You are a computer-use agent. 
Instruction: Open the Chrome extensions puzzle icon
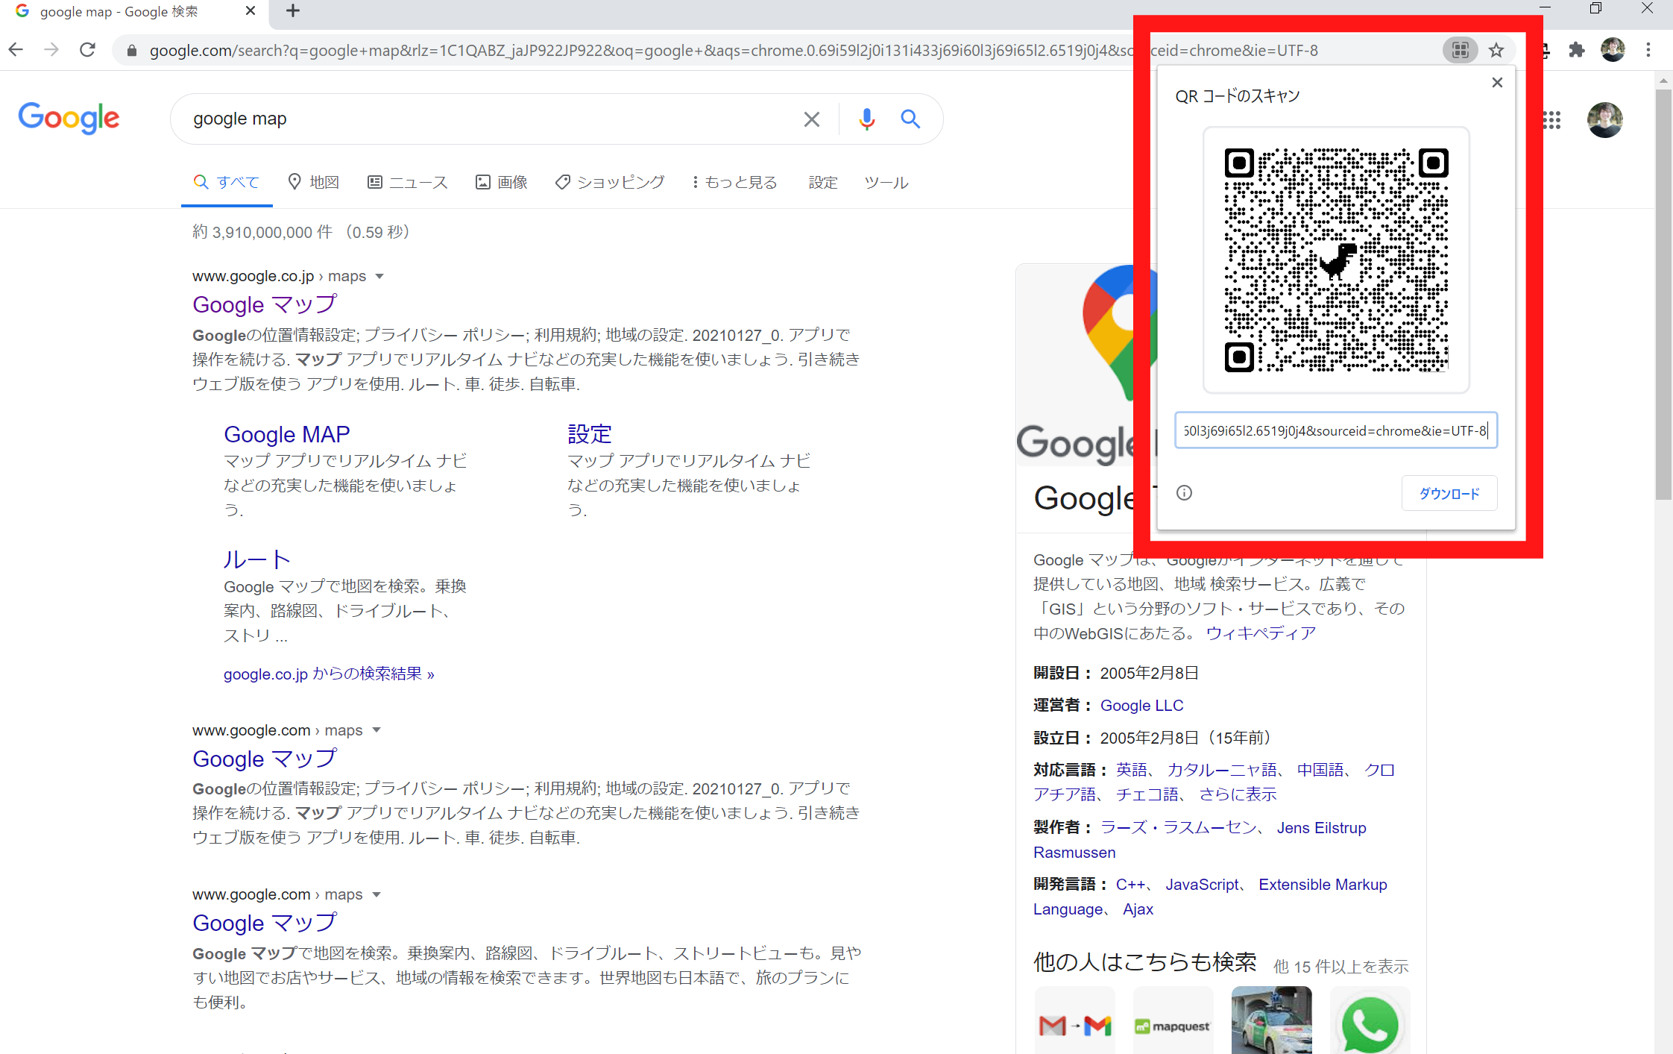point(1576,50)
